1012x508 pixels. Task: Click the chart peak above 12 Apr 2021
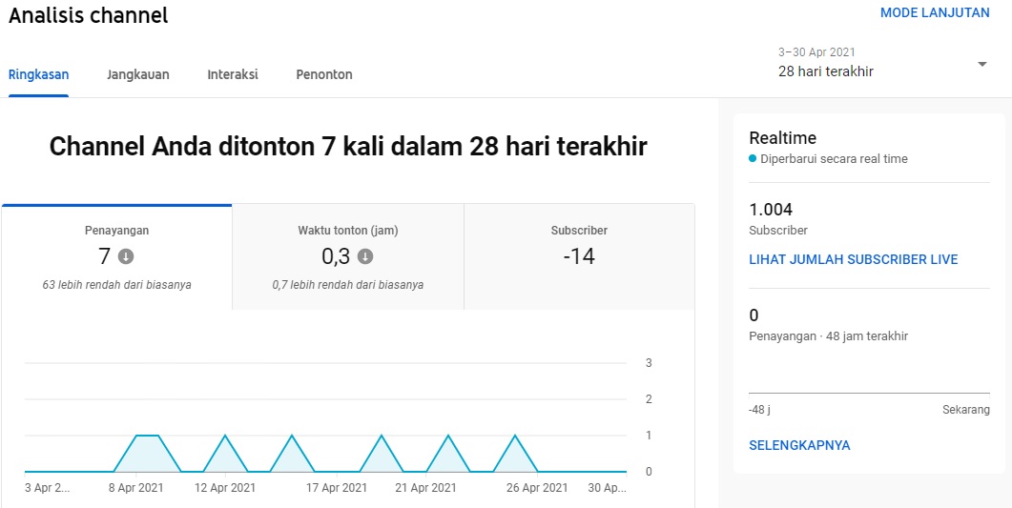point(225,436)
